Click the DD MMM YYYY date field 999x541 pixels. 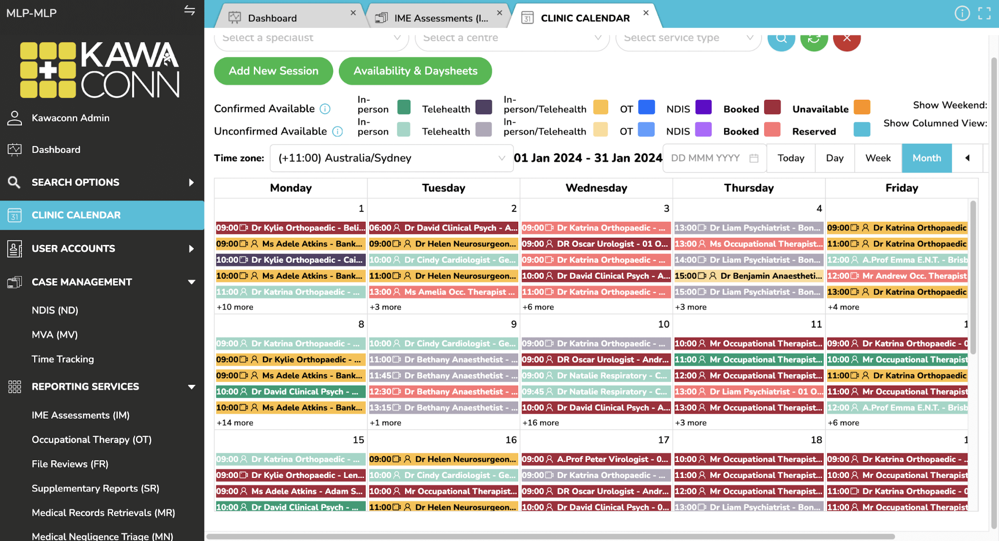click(714, 158)
